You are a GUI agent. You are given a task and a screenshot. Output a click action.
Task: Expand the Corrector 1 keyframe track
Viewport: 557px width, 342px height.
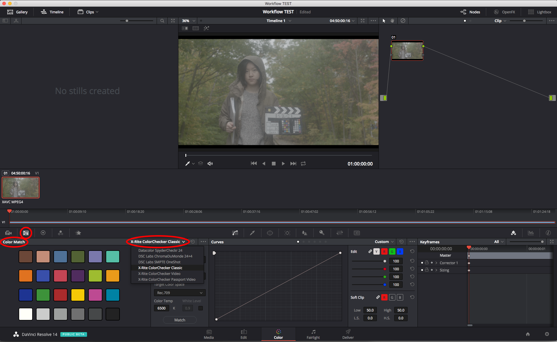coord(436,263)
